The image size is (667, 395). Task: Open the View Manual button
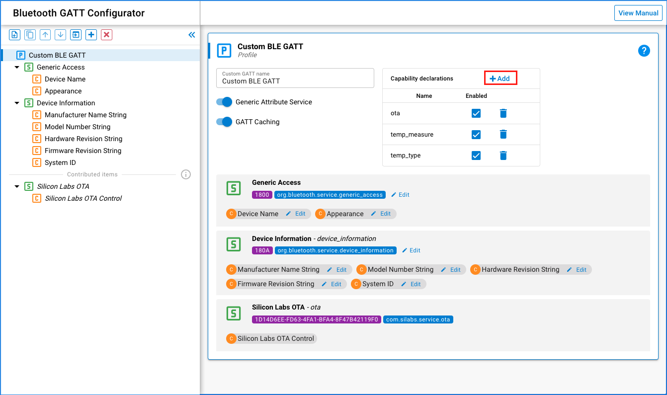click(x=638, y=13)
